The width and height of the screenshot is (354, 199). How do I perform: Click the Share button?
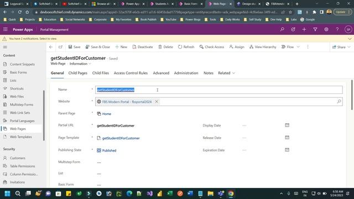(x=339, y=47)
